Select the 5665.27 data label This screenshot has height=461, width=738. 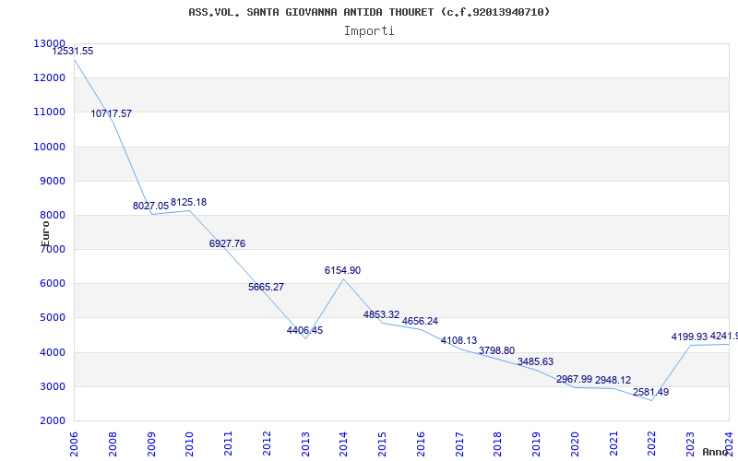[266, 287]
